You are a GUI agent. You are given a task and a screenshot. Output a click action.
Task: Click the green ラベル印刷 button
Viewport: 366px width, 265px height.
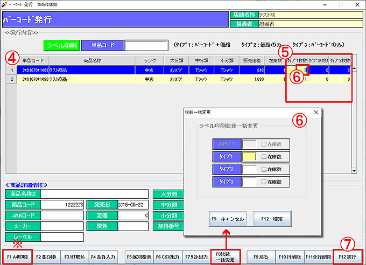(x=61, y=45)
